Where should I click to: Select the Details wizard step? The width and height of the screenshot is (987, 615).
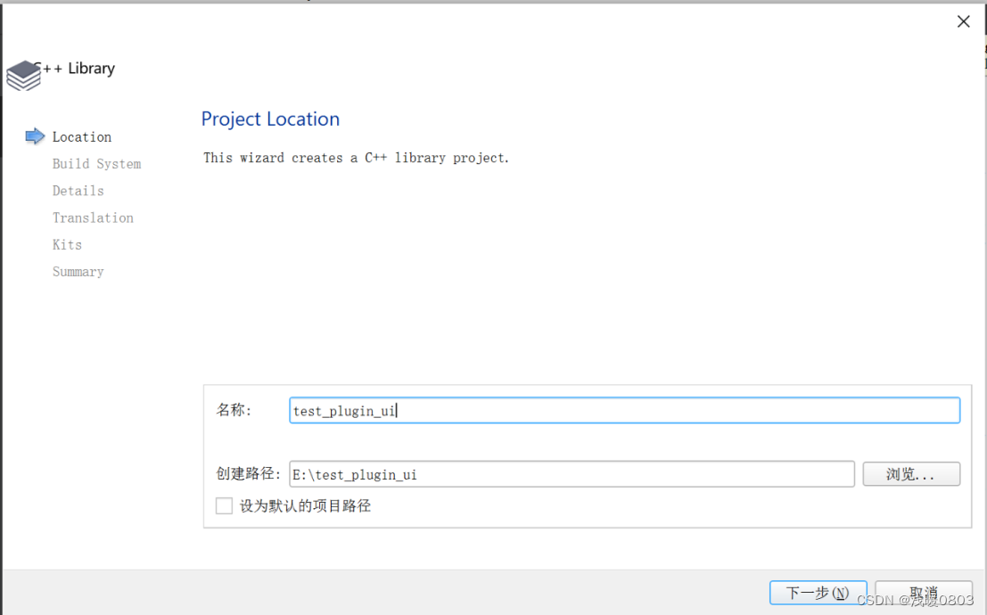click(78, 191)
